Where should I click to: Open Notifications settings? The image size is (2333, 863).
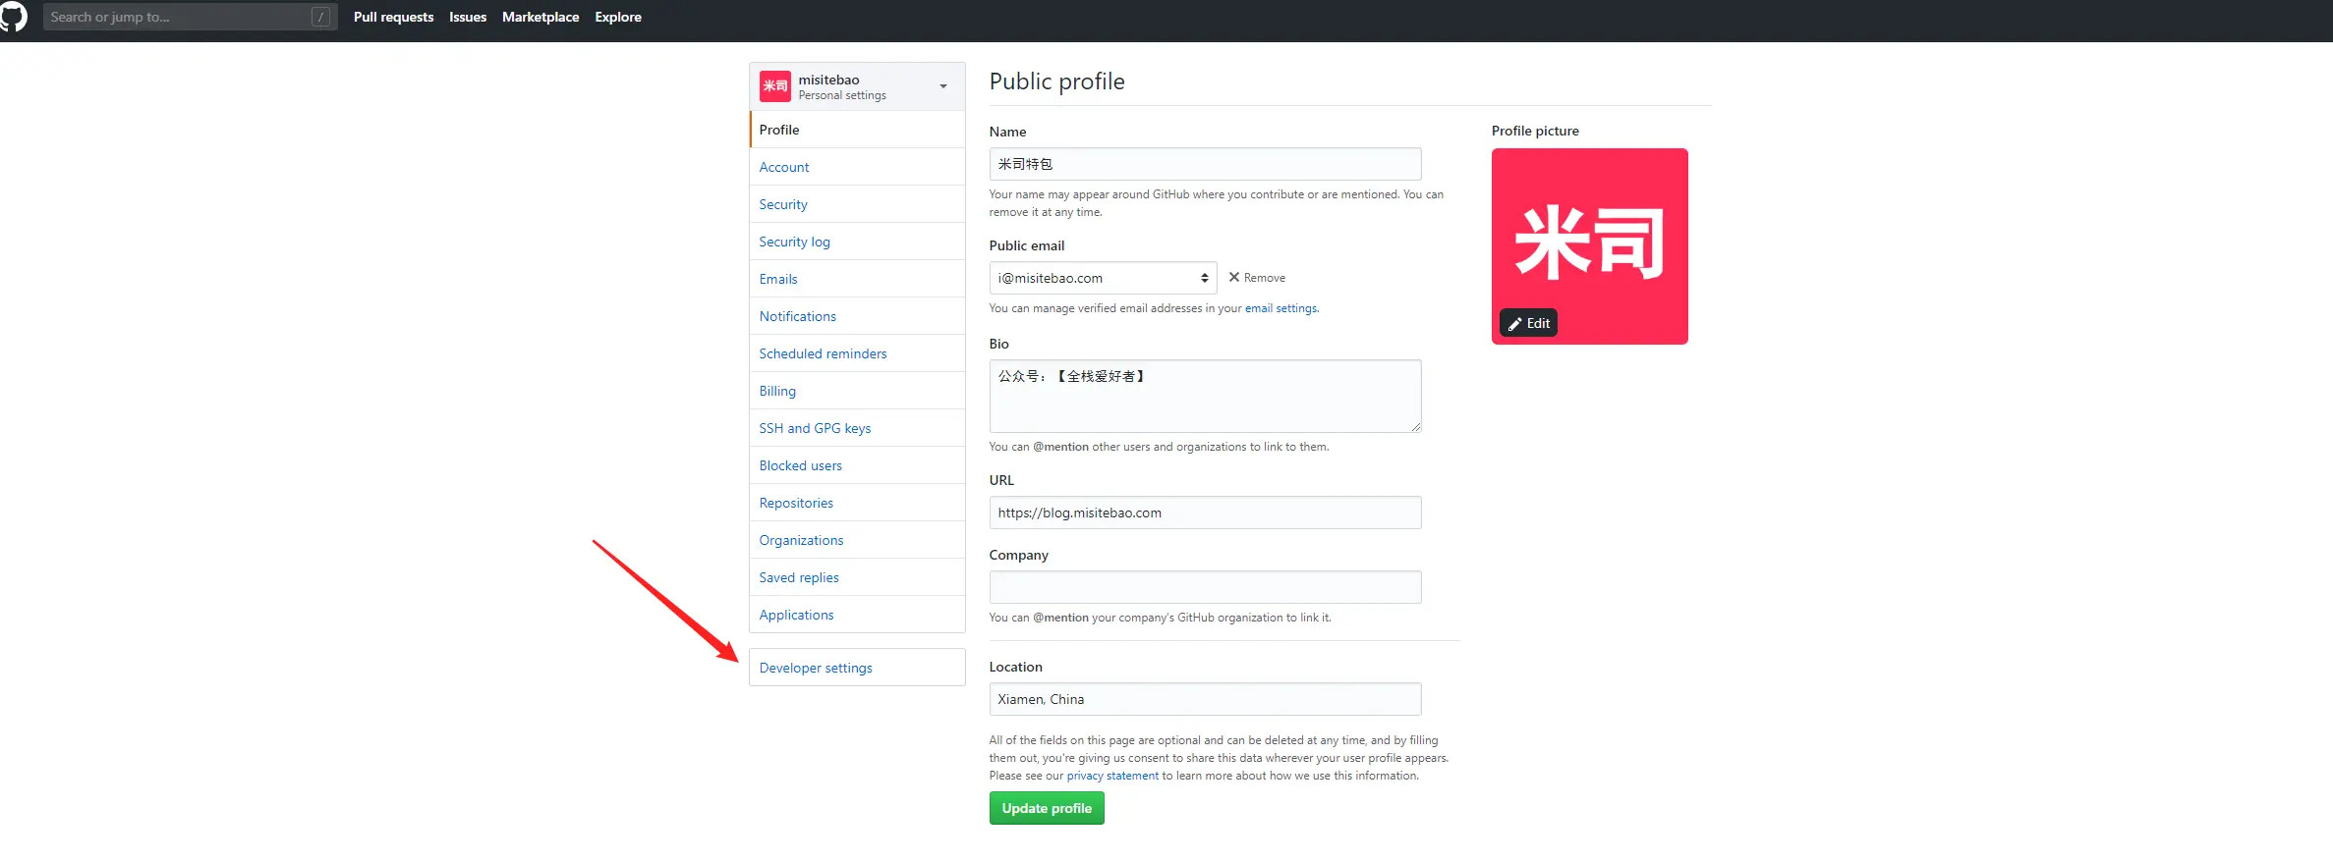coord(857,316)
